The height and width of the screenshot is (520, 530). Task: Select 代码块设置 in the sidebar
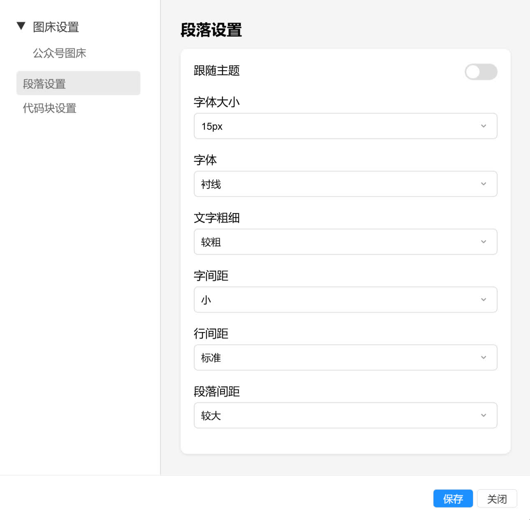tap(49, 108)
